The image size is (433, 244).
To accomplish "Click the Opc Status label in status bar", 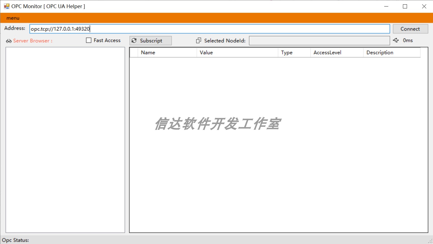I will (x=15, y=240).
